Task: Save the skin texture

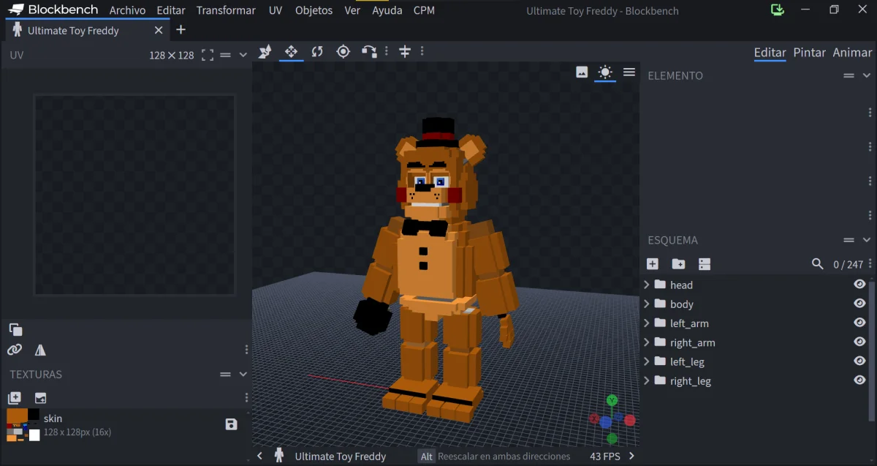Action: 231,424
